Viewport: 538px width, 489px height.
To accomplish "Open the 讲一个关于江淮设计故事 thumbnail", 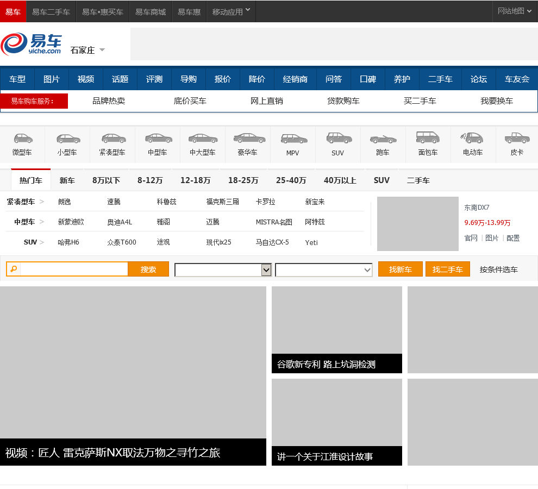I will coord(336,422).
